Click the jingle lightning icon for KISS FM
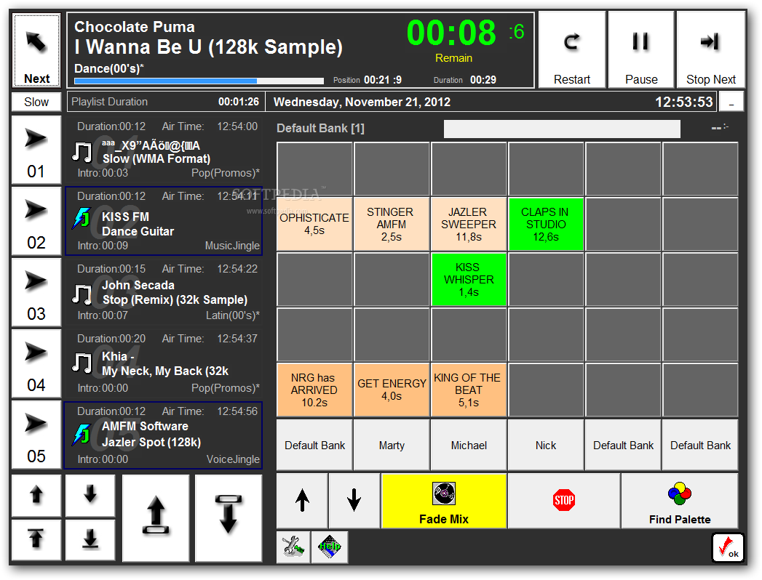The height and width of the screenshot is (580, 762). [x=82, y=219]
